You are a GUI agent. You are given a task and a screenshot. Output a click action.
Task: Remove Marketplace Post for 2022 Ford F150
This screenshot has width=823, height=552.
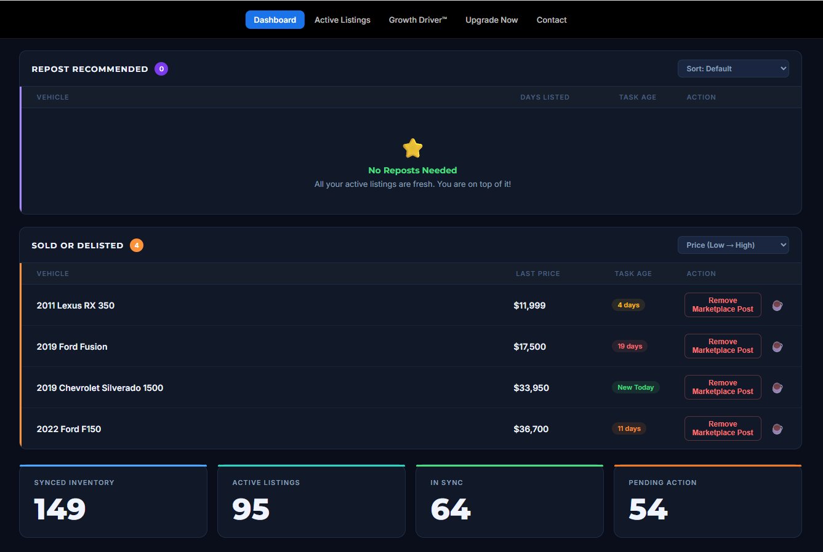(x=723, y=428)
